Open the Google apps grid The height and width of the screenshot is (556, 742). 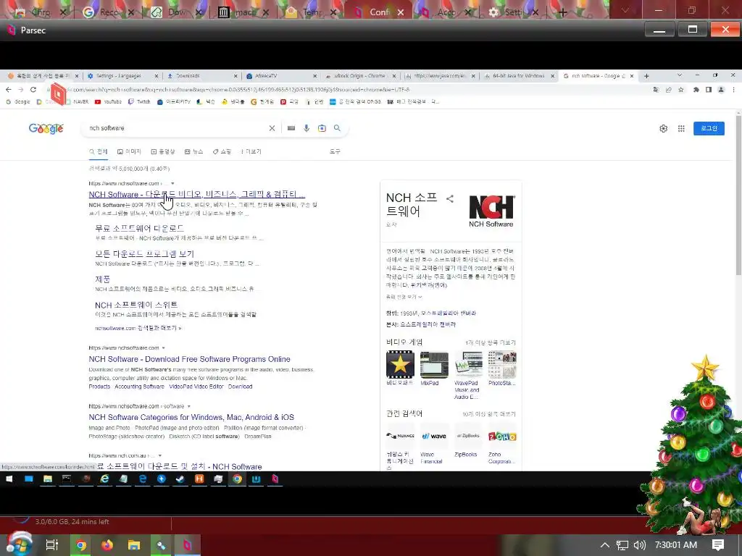click(x=681, y=129)
